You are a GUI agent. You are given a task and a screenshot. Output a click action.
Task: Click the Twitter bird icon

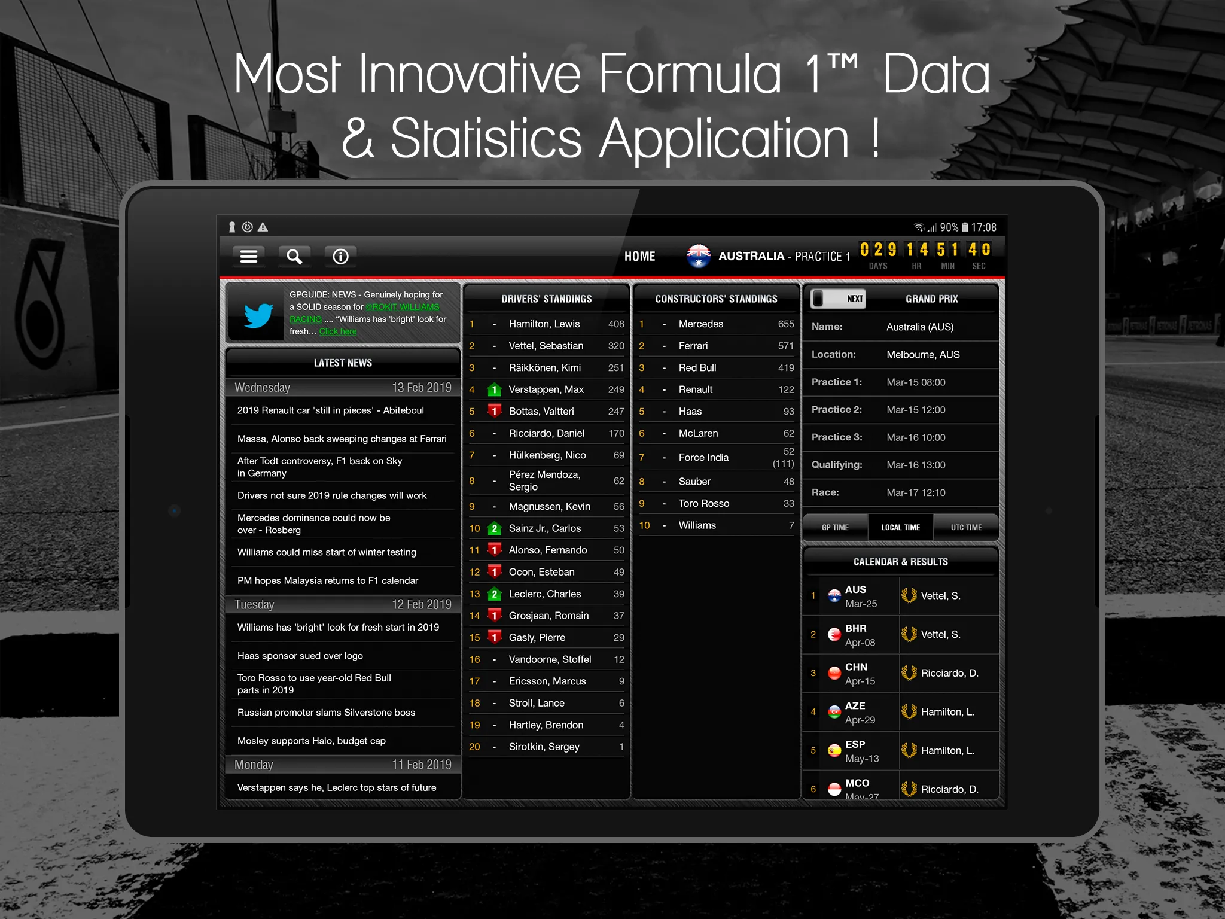tap(258, 312)
